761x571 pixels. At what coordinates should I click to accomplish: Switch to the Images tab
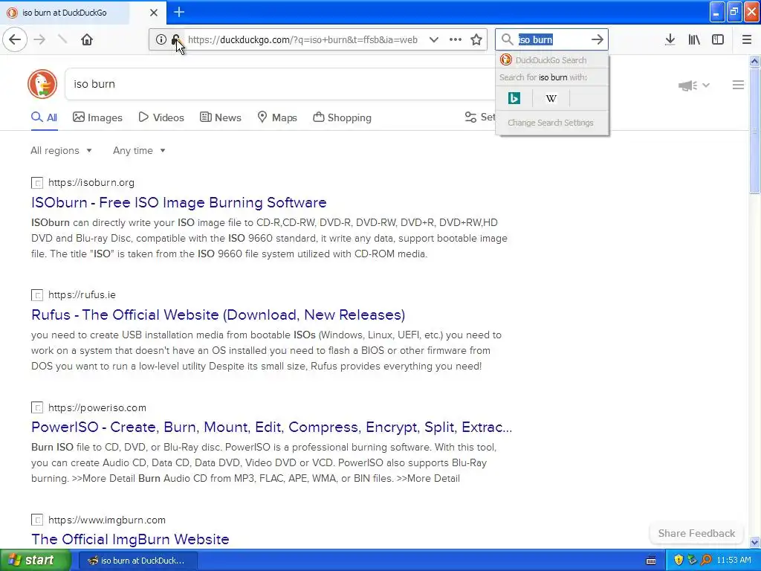[97, 117]
